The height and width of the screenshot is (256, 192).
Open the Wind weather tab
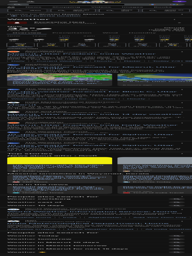click(x=110, y=33)
